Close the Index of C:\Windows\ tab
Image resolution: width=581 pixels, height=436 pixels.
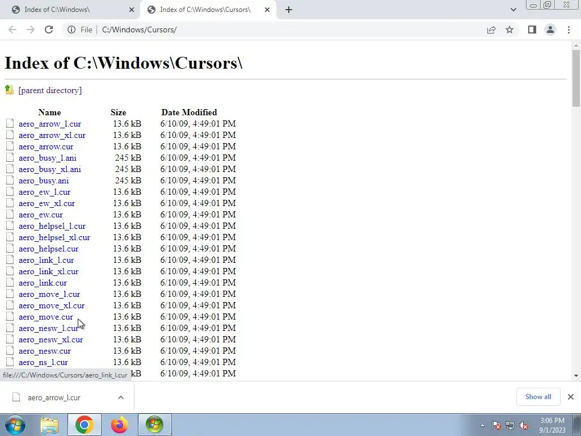pos(132,10)
